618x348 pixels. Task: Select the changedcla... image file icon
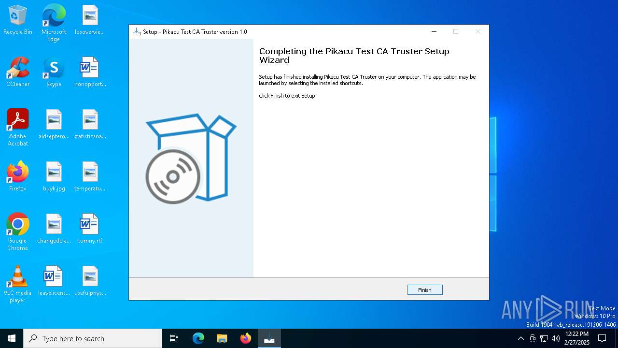point(54,229)
